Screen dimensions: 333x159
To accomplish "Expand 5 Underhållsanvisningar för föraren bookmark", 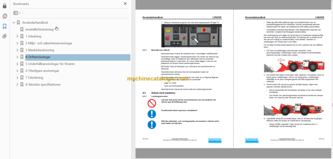I will tap(17, 64).
